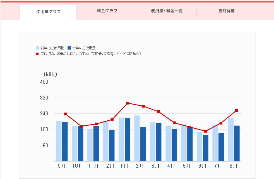The height and width of the screenshot is (179, 274).
Task: Click the 3月 label on the x-axis
Action: (155, 166)
